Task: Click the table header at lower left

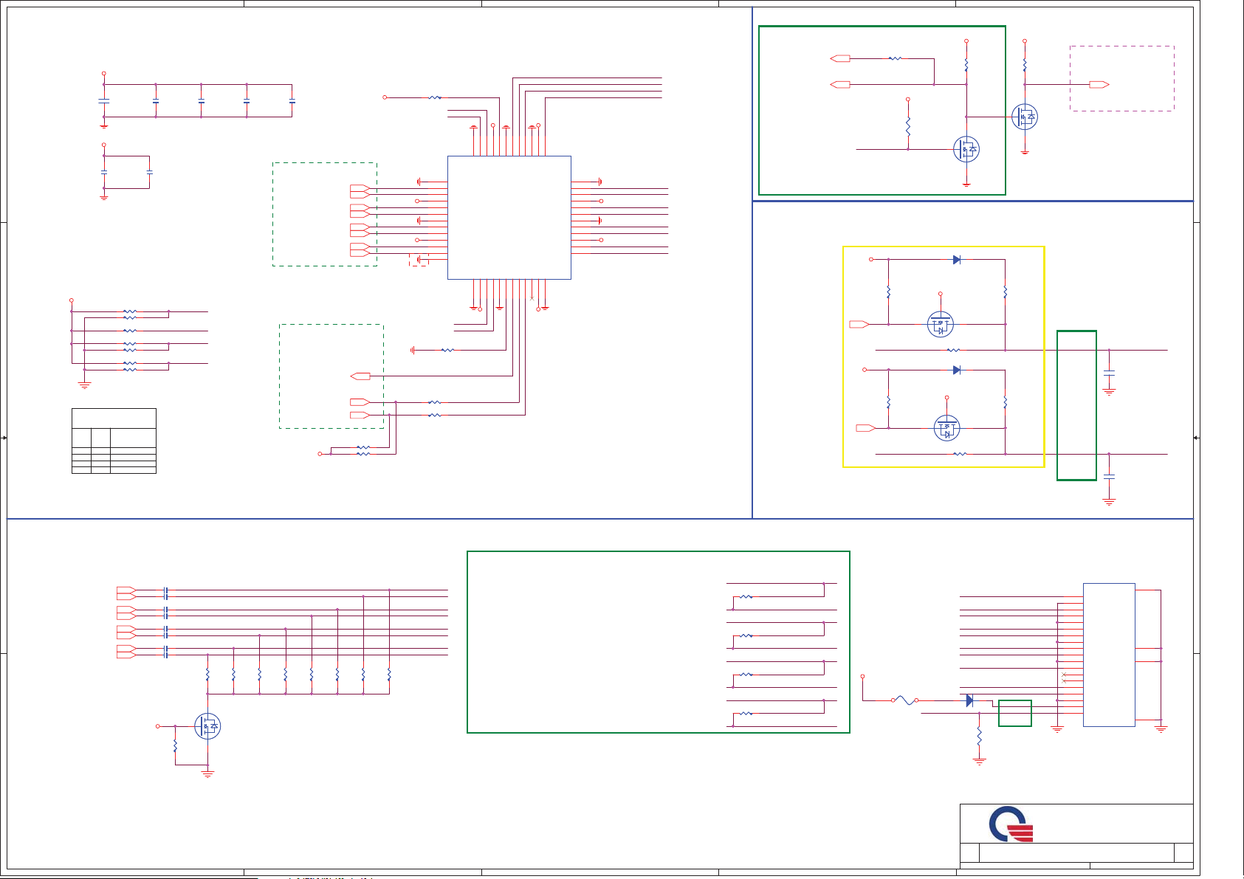Action: pyautogui.click(x=114, y=418)
